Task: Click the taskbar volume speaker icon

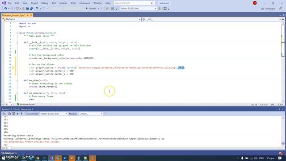Action: pos(256,158)
